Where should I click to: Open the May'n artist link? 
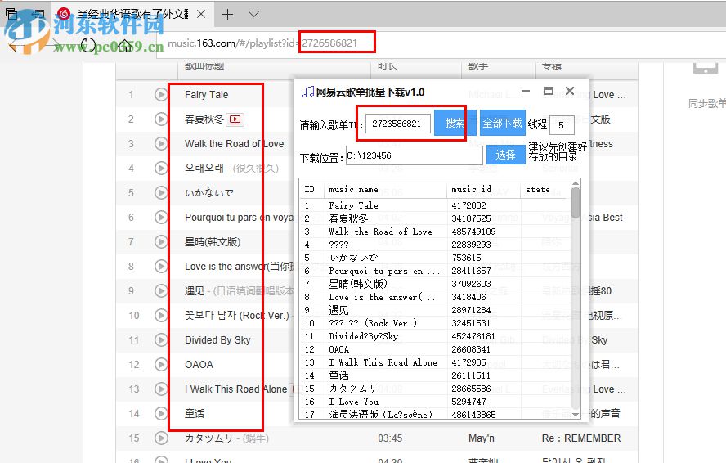pos(482,438)
